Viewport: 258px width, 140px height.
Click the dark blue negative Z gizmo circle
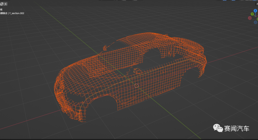coord(255,22)
